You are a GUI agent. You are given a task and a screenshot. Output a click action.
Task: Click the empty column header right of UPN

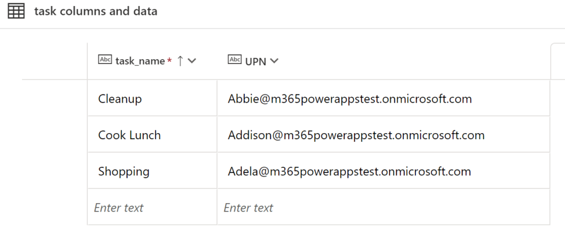coord(557,61)
